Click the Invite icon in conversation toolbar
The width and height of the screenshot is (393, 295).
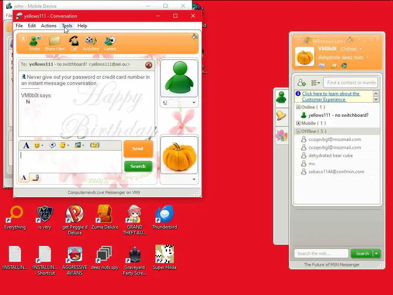pyautogui.click(x=35, y=43)
